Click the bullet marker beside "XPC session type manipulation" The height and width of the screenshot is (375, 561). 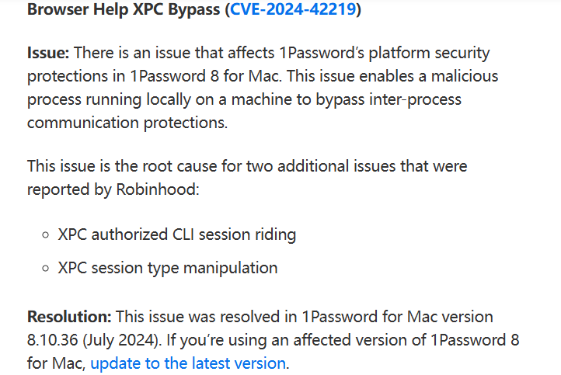coord(47,268)
